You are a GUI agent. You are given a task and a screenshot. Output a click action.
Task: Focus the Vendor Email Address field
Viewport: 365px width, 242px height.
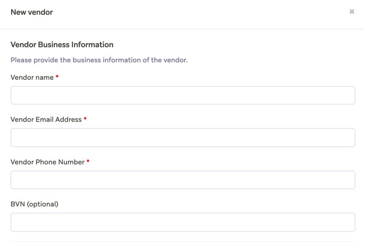click(x=182, y=137)
